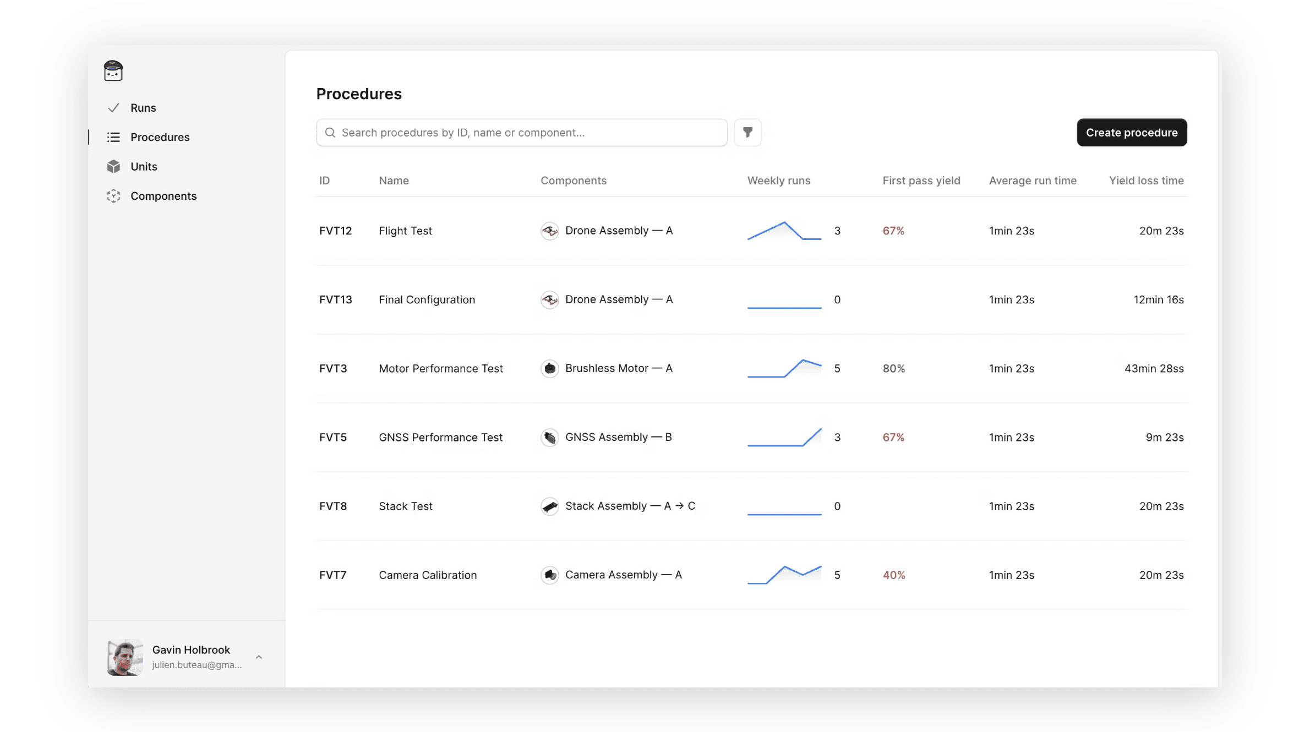
Task: Click the Brushless Motor icon in FVT3 row
Action: pos(549,368)
